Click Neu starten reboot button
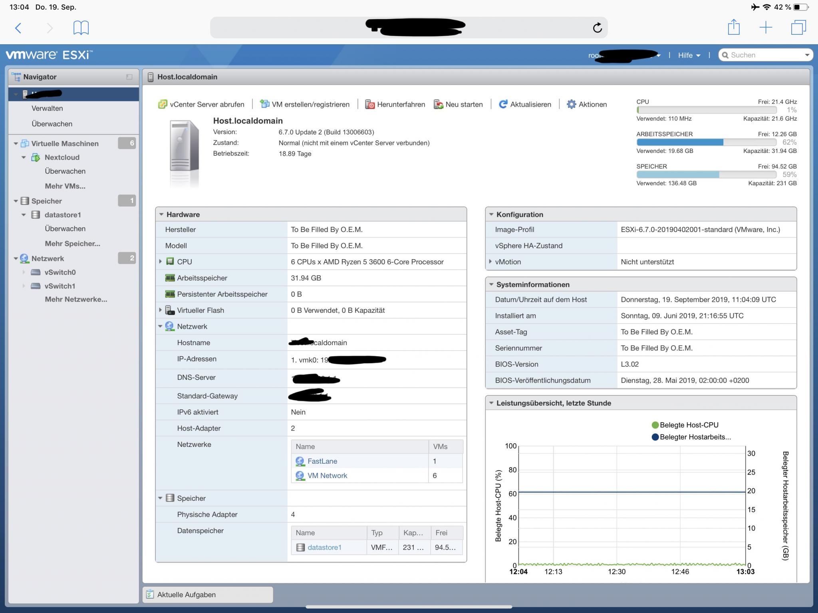Screen dimensions: 818x613 pyautogui.click(x=458, y=104)
